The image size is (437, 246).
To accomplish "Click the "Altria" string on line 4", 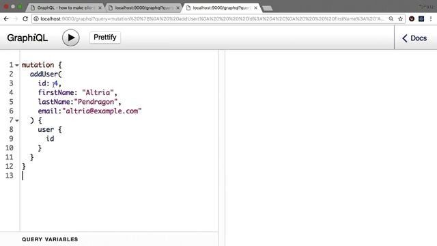I will tap(98, 93).
